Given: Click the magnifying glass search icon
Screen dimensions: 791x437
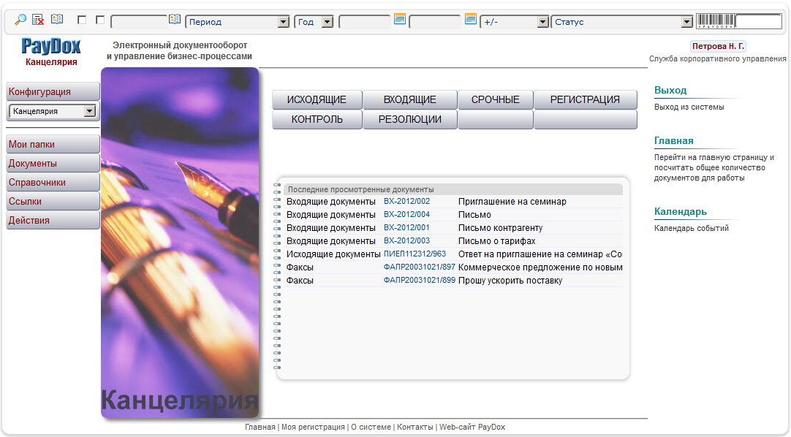Looking at the screenshot, I should click(x=20, y=20).
